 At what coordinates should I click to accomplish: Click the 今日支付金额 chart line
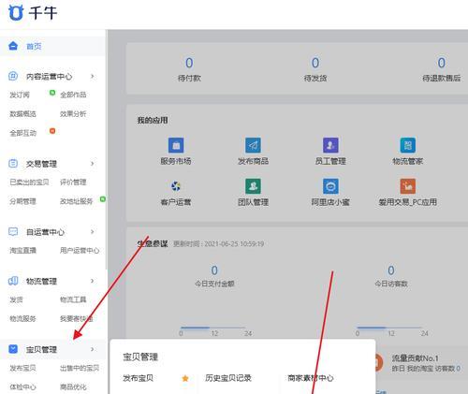213,328
